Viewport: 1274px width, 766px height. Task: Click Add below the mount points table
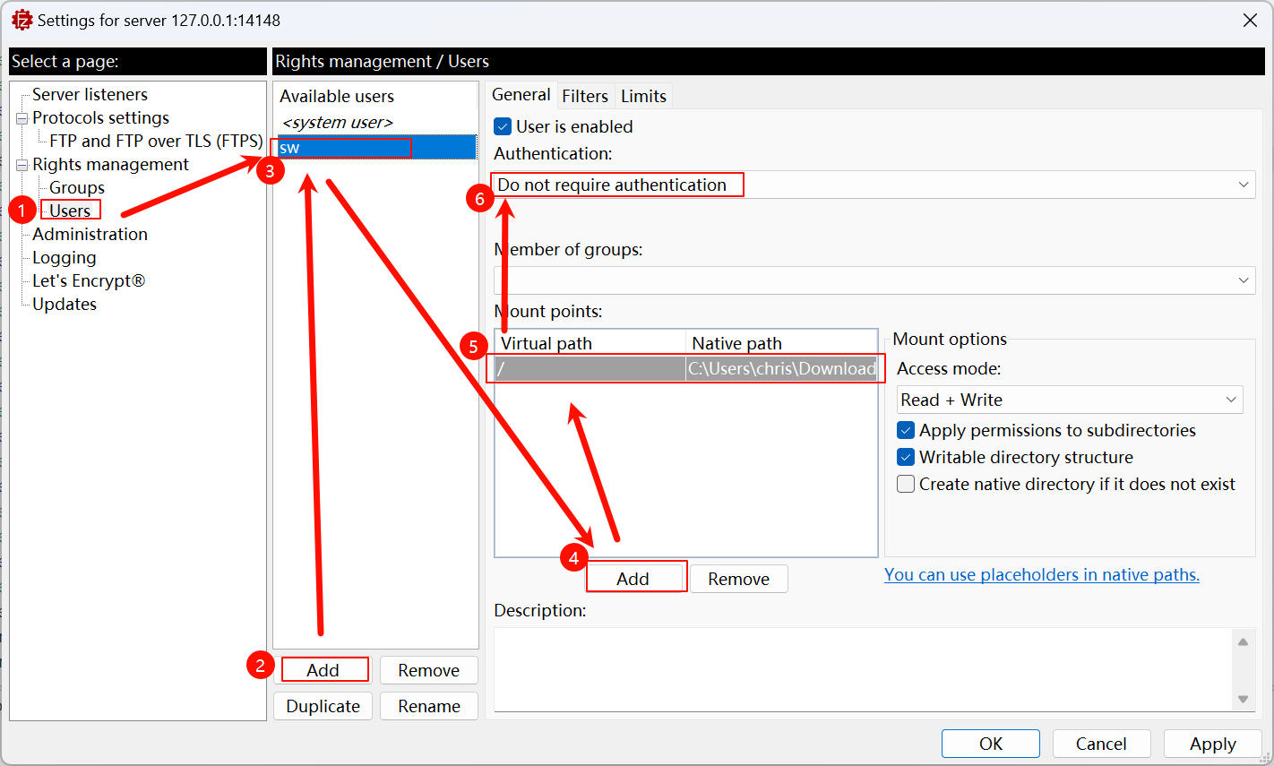(633, 579)
